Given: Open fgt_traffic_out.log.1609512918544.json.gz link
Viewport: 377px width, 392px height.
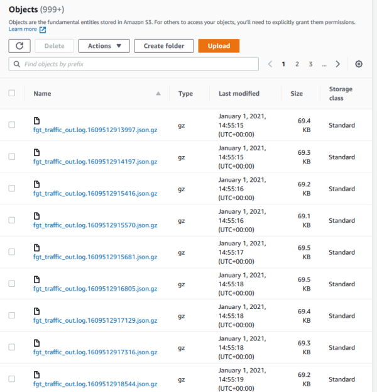Looking at the screenshot, I should coord(95,384).
